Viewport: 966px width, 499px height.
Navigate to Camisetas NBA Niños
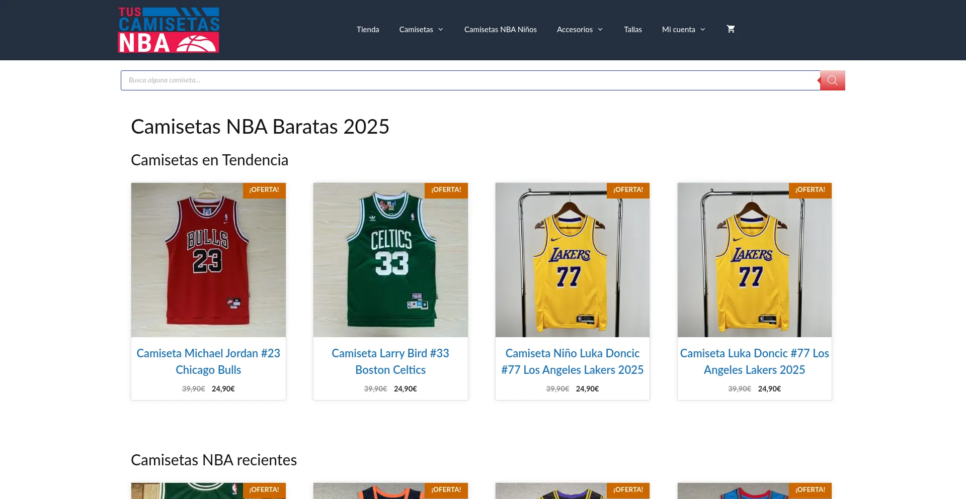500,29
